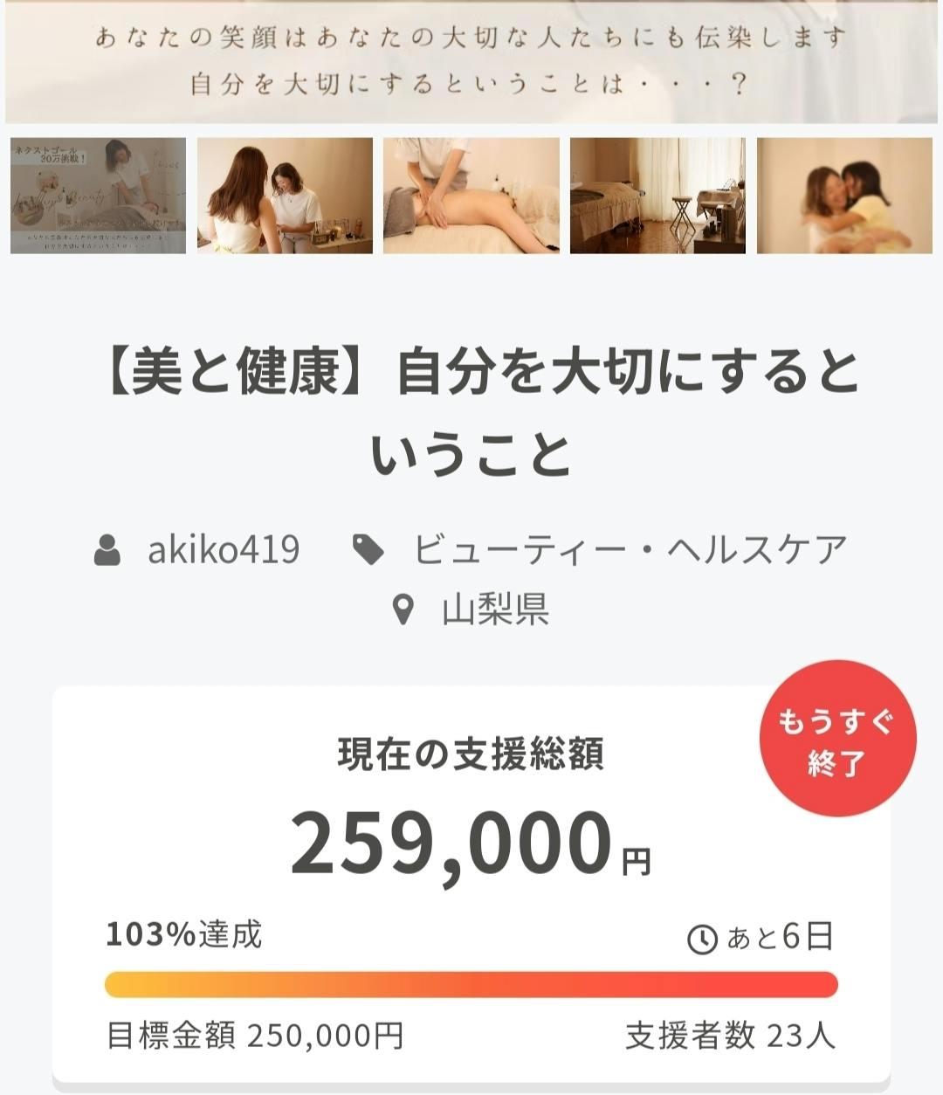The image size is (943, 1095).
Task: Select the thumbnail of mother hugging child
Action: click(x=844, y=196)
